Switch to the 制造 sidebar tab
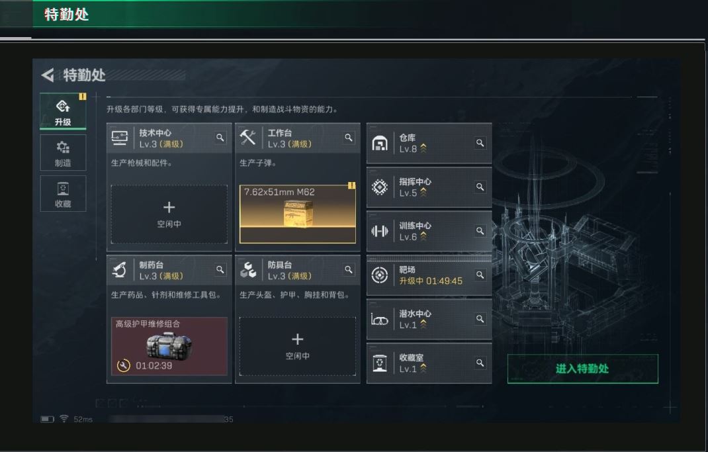Viewport: 708px width, 452px height. pyautogui.click(x=63, y=153)
